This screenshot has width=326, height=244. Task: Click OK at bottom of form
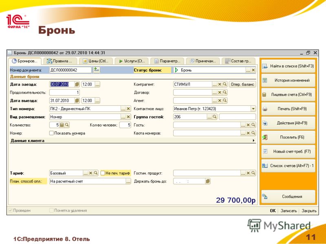click(273, 211)
